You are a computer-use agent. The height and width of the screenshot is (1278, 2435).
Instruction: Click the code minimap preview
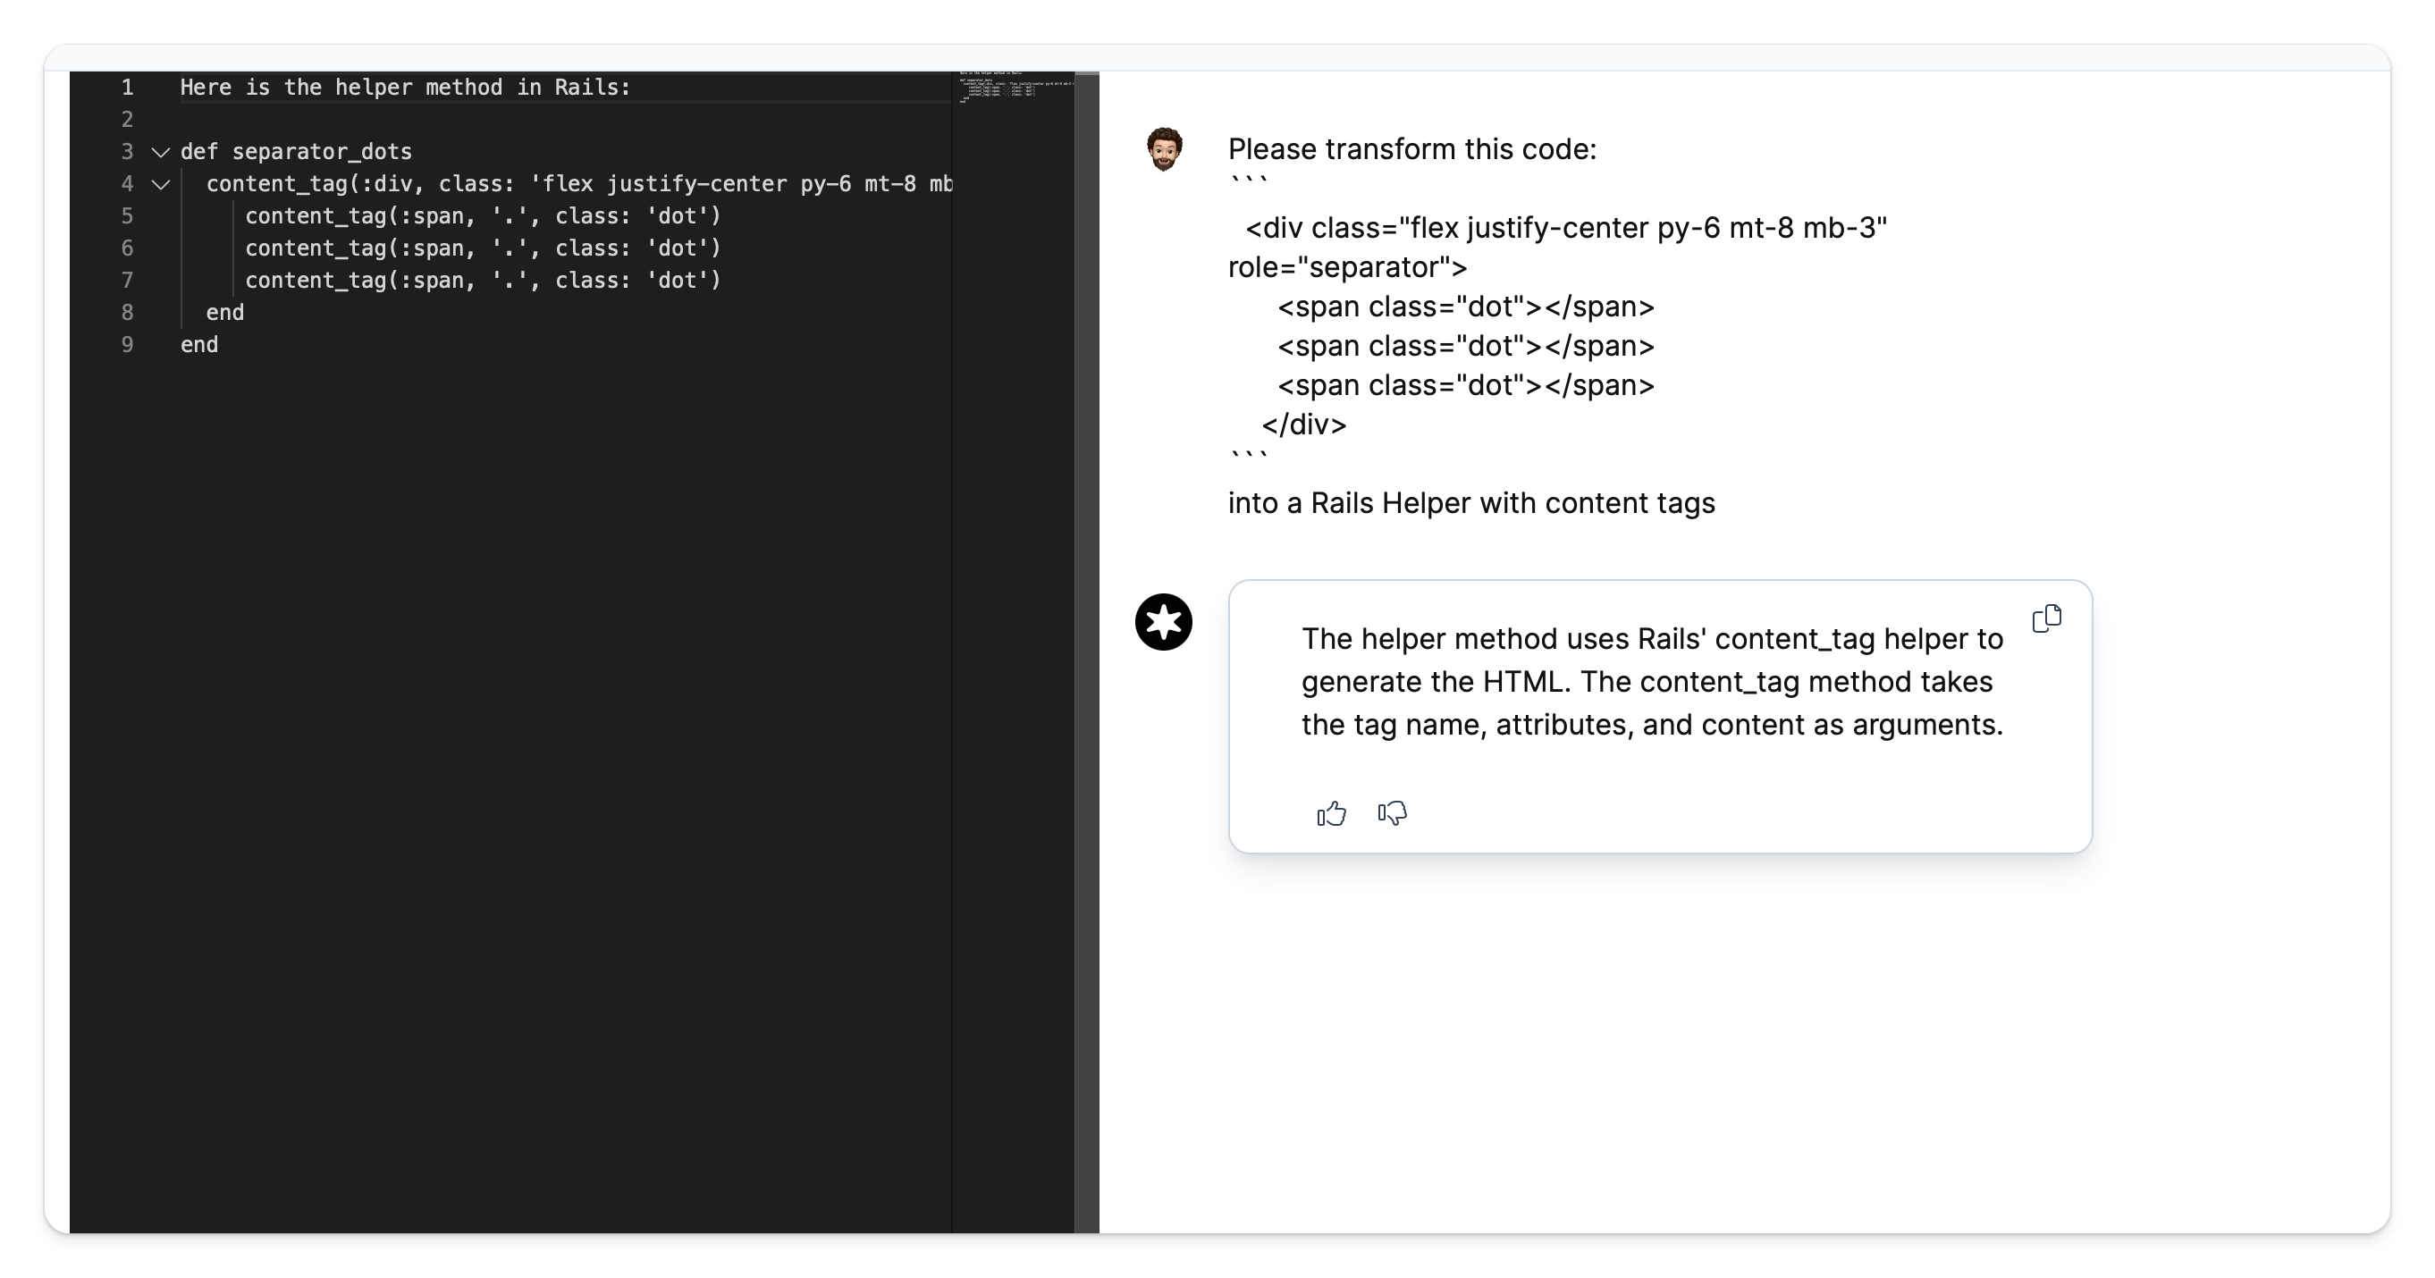(1014, 87)
